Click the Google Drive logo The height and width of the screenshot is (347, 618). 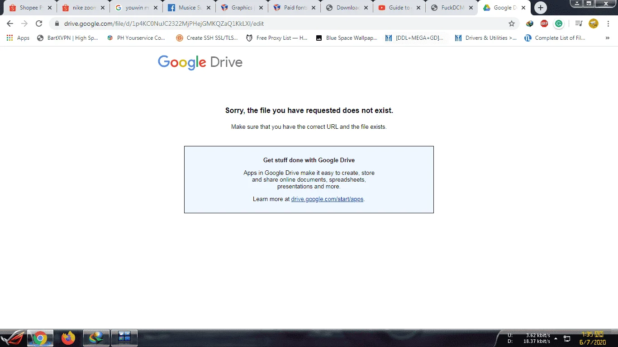(200, 62)
